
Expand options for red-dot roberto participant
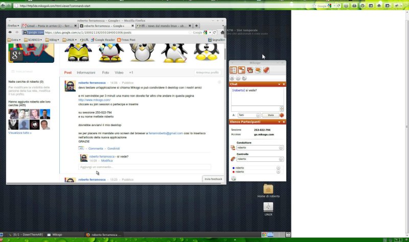(x=278, y=172)
